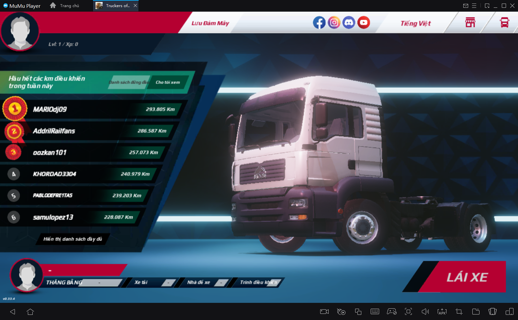Open the in-game shop icon

tap(470, 23)
